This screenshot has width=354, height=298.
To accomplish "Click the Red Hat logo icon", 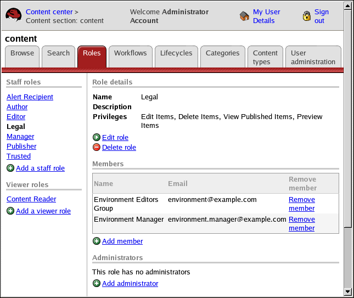I will pos(14,16).
